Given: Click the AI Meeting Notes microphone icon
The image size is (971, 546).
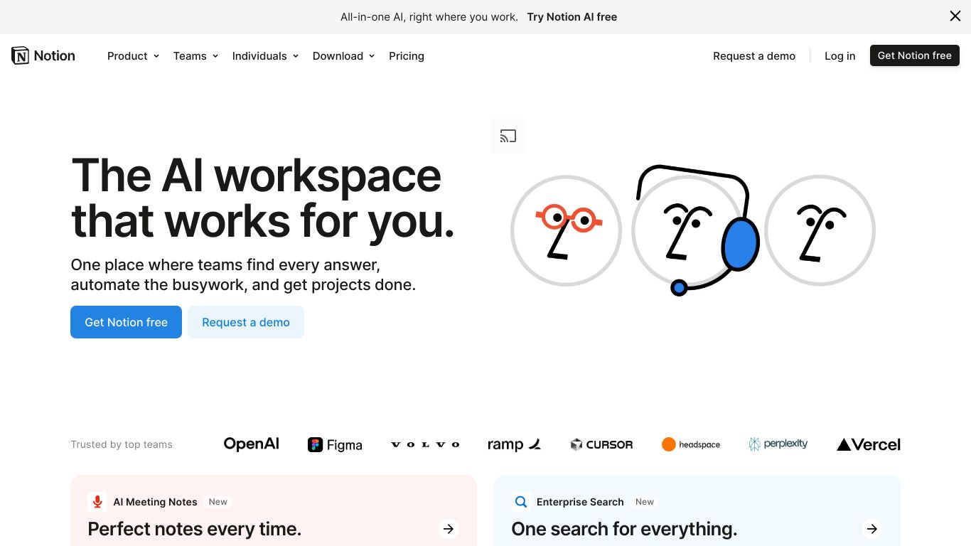Looking at the screenshot, I should 97,501.
